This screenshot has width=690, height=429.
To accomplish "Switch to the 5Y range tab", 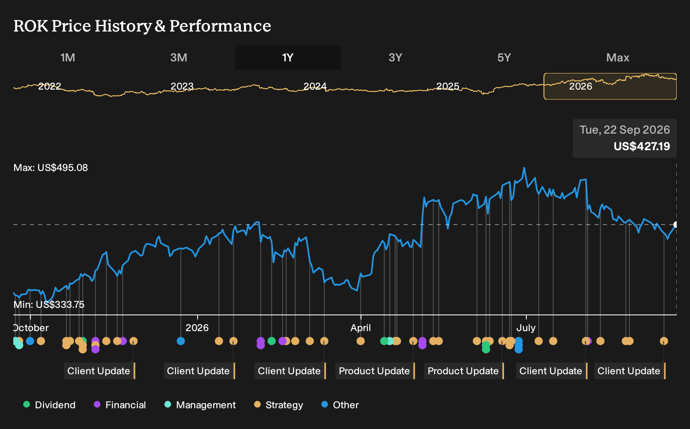I will (x=504, y=57).
